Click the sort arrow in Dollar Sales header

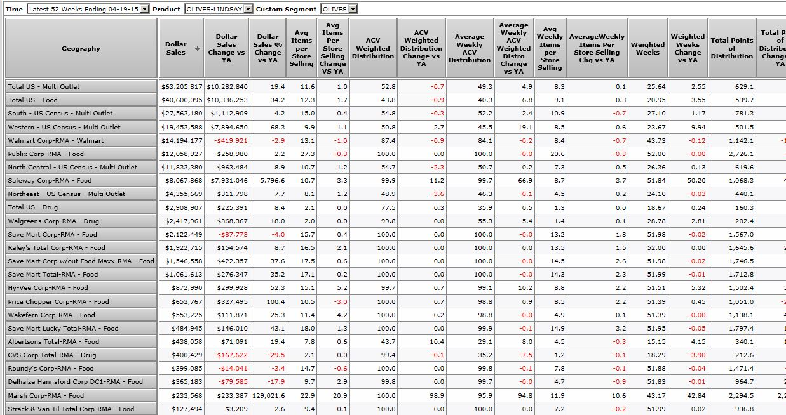click(x=197, y=49)
